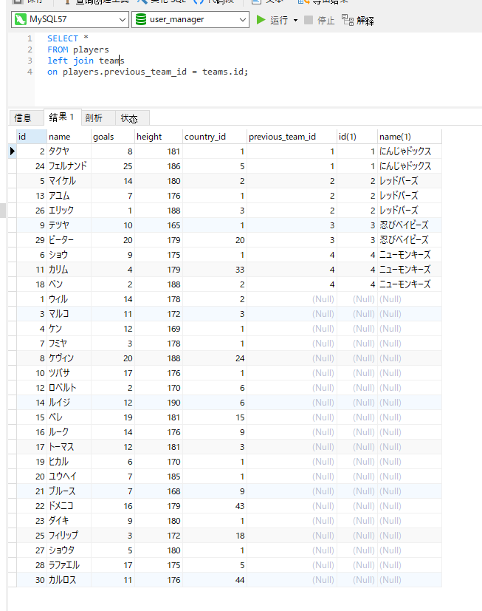Select the name cell ピーター
This screenshot has height=611, width=482.
click(69, 240)
